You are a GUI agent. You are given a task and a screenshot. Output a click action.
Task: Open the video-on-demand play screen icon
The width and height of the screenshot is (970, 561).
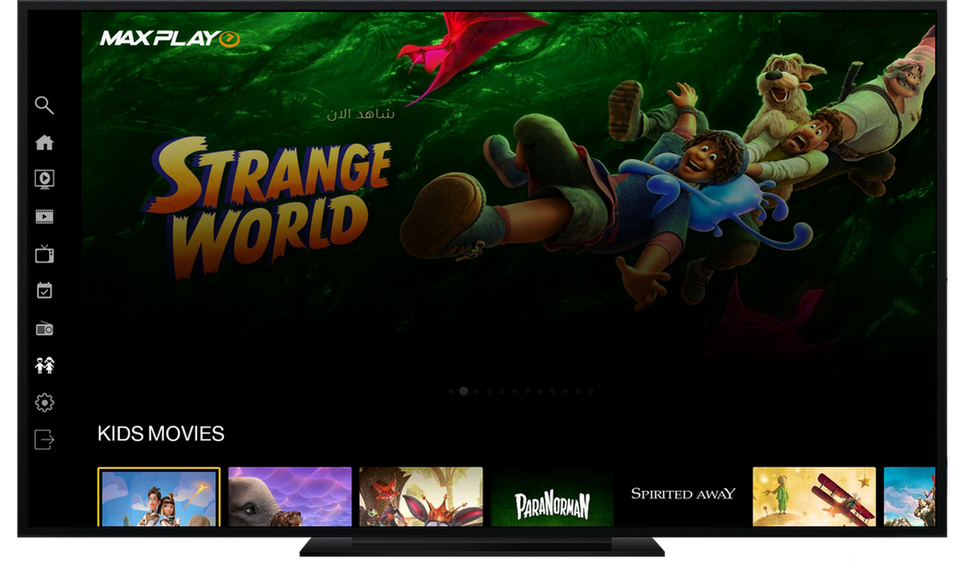click(x=44, y=180)
